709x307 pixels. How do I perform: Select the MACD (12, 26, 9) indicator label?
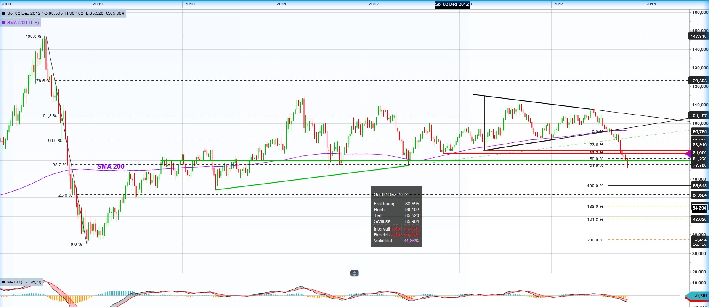[x=24, y=282]
